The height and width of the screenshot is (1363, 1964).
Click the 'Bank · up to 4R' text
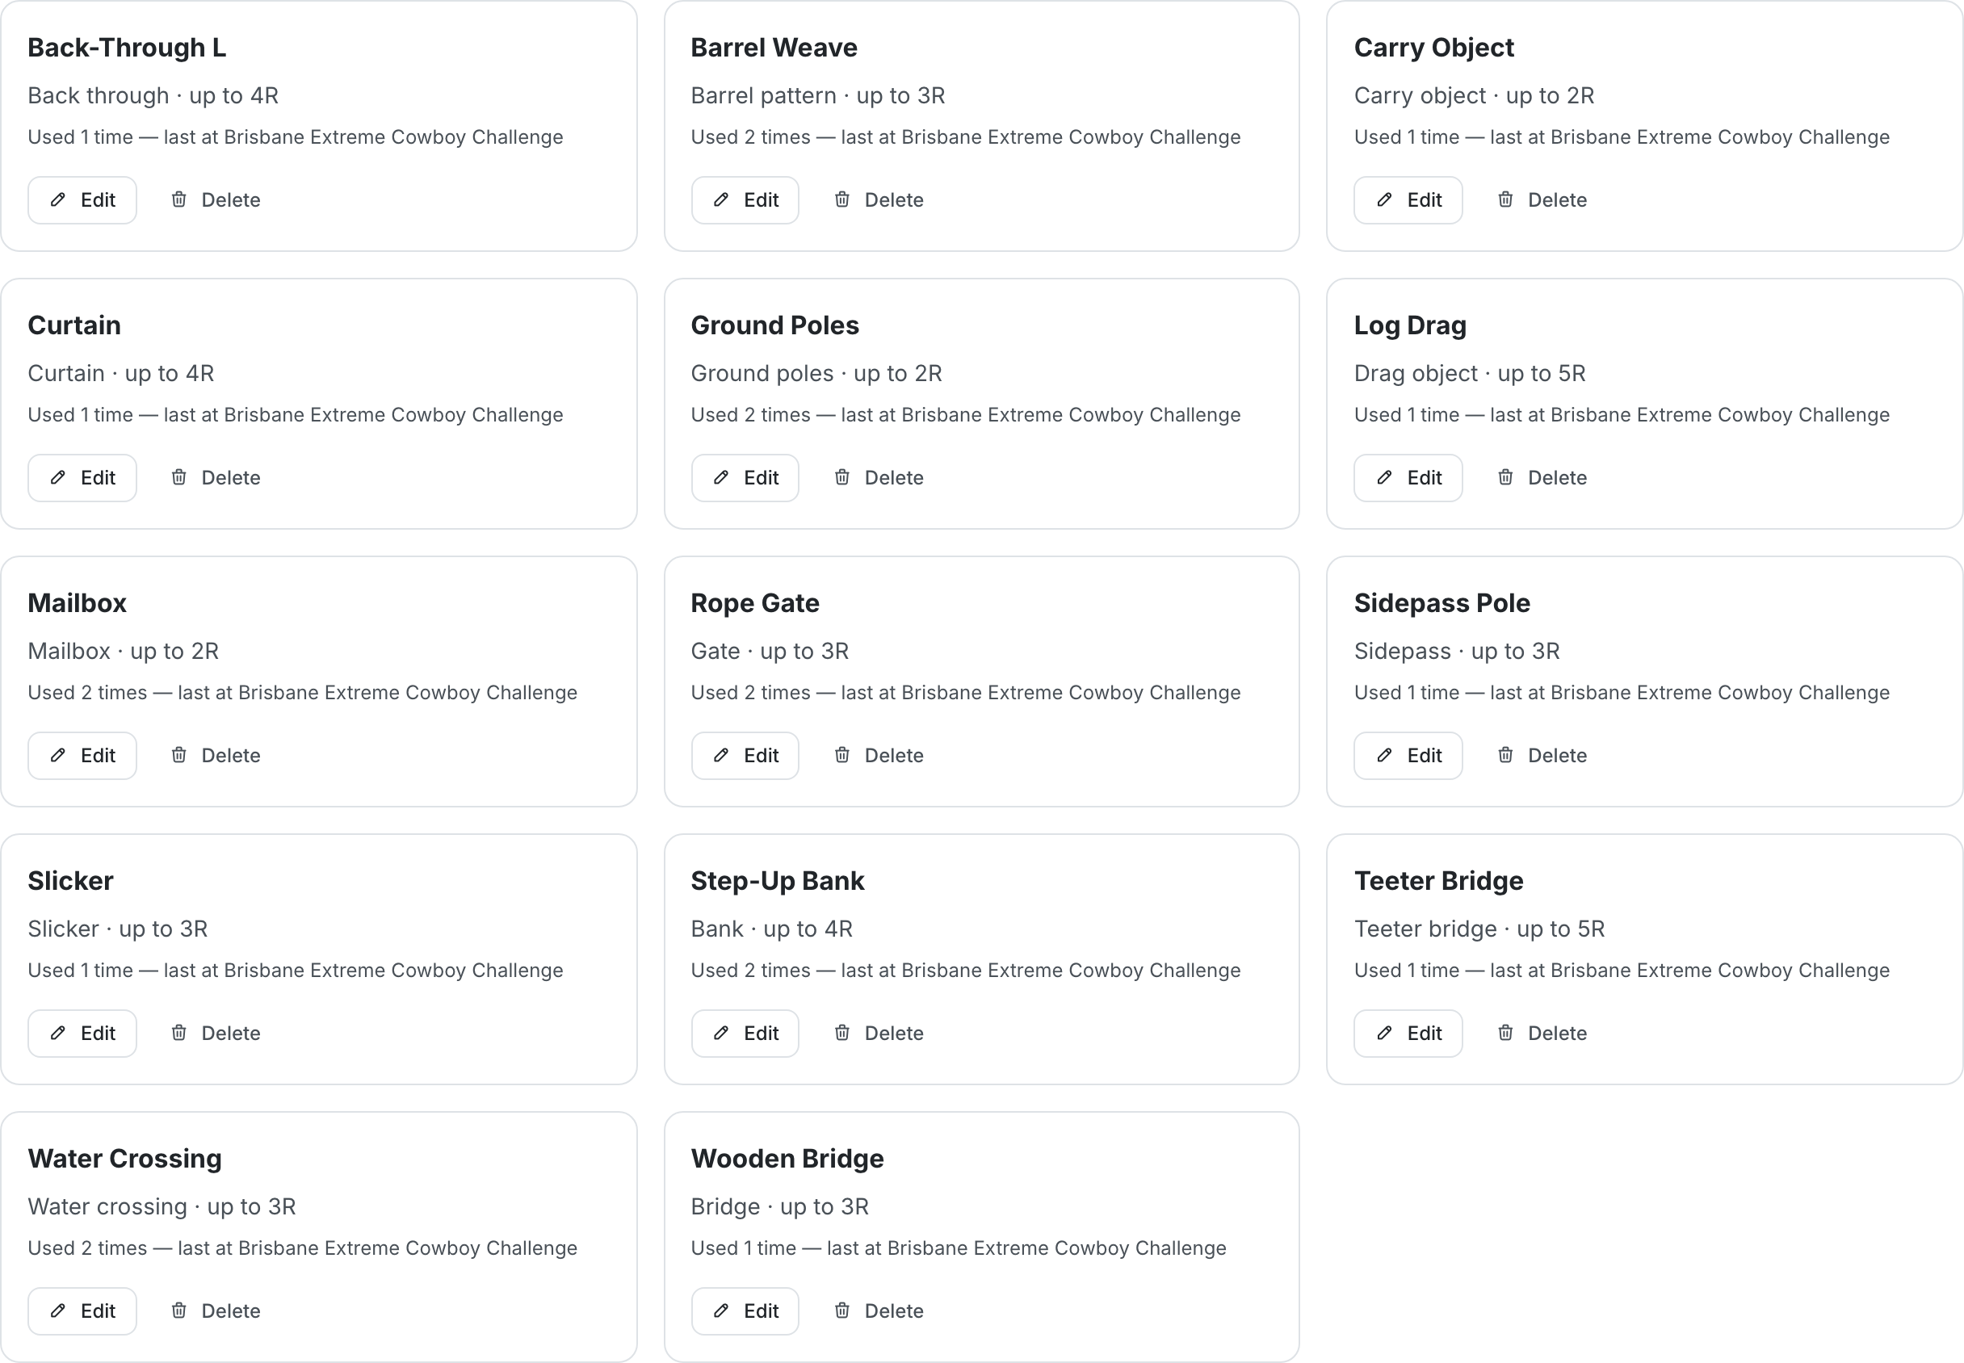point(772,929)
